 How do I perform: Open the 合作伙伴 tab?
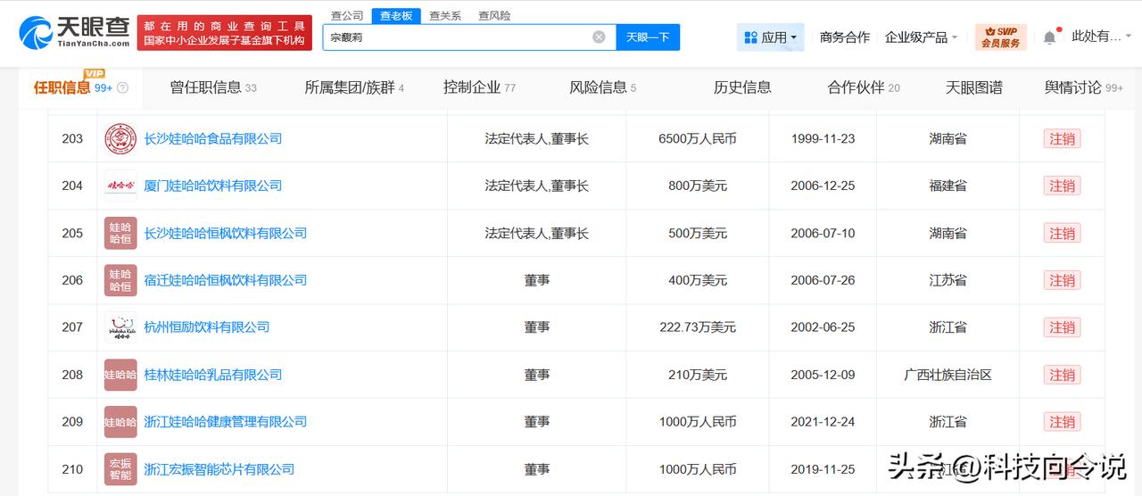click(x=864, y=87)
